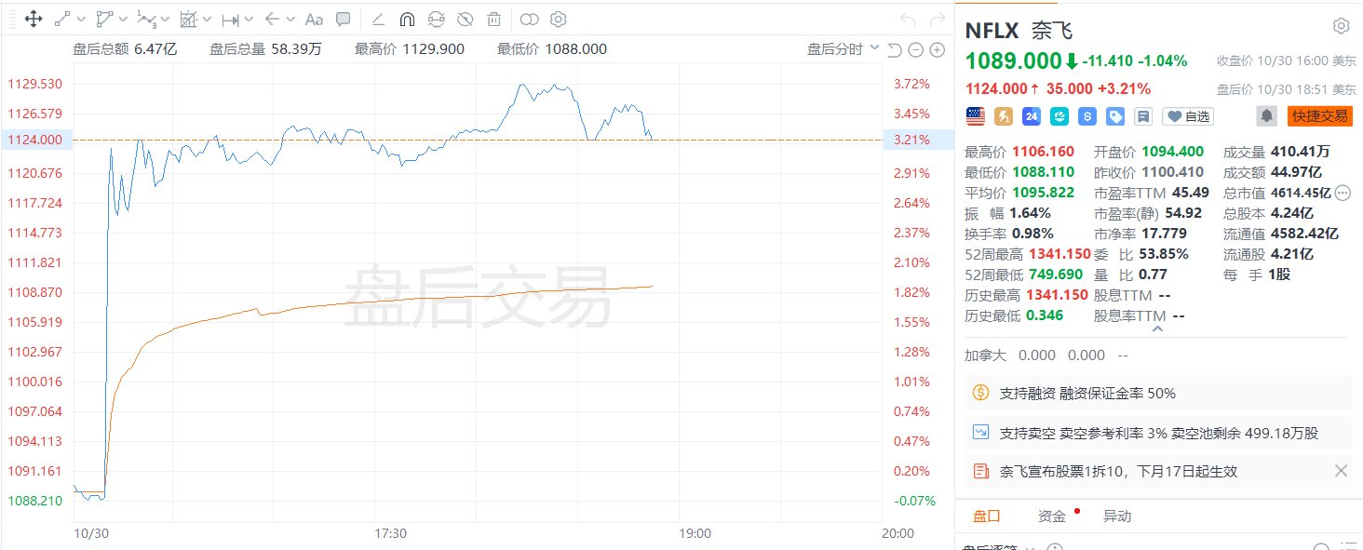Toggle 自选 watchlist heart button

pos(1189,116)
